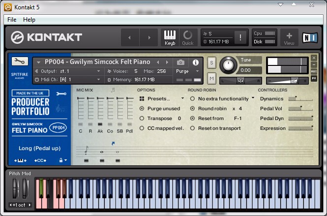Click the blue panel wrench icon
This screenshot has height=216, width=327.
61,93
